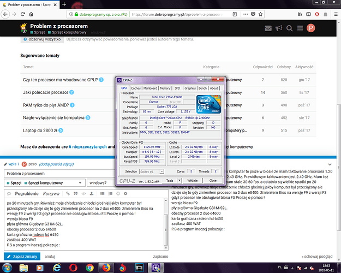This screenshot has height=273, width=341.
Task: Open page actions three-dots menu
Action: pos(246,14)
